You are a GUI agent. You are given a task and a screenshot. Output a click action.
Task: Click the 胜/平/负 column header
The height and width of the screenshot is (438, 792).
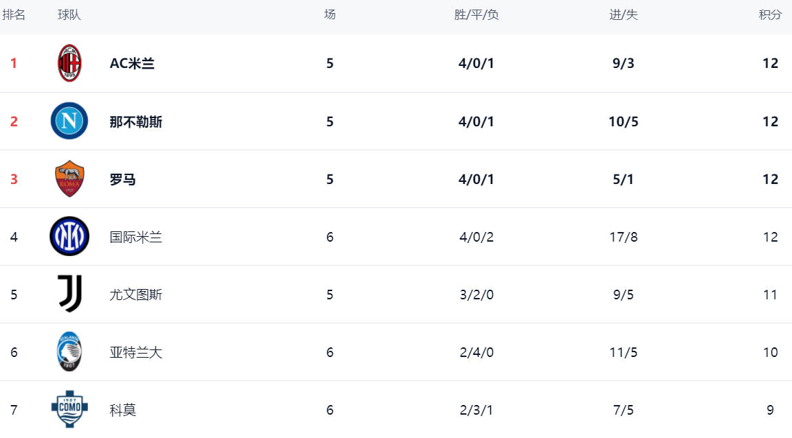point(476,15)
